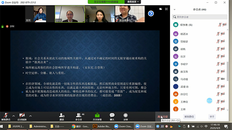Open the Participants (参会者) panel icon
This screenshot has height=130, width=232.
[x=79, y=115]
